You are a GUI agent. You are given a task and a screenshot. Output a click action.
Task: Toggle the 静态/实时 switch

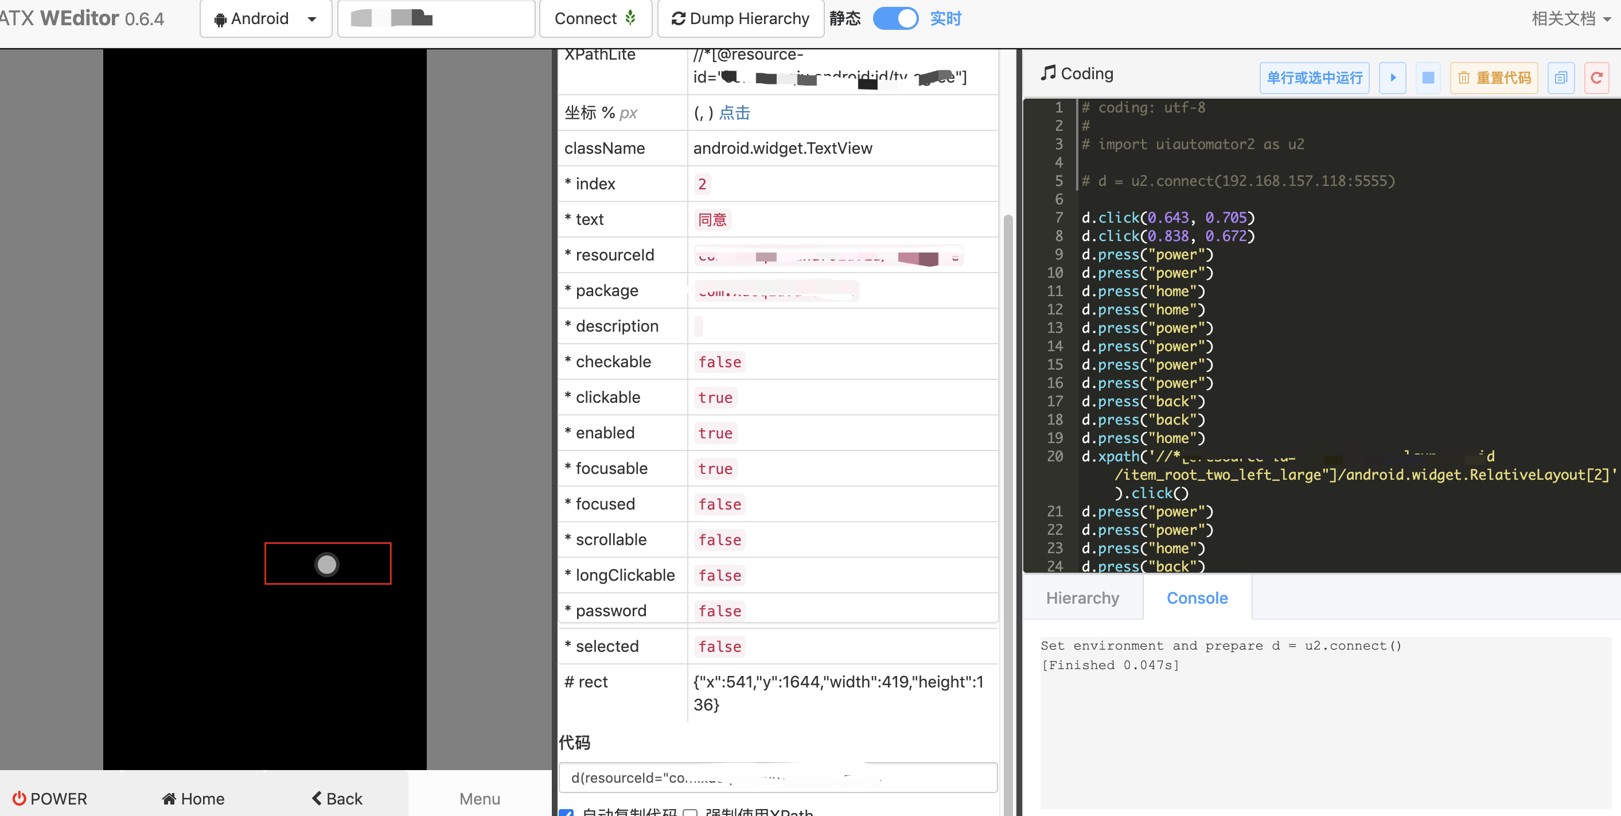point(895,18)
